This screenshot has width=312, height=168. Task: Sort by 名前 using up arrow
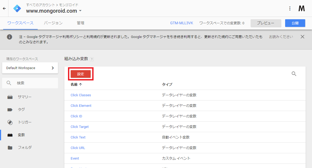80,84
